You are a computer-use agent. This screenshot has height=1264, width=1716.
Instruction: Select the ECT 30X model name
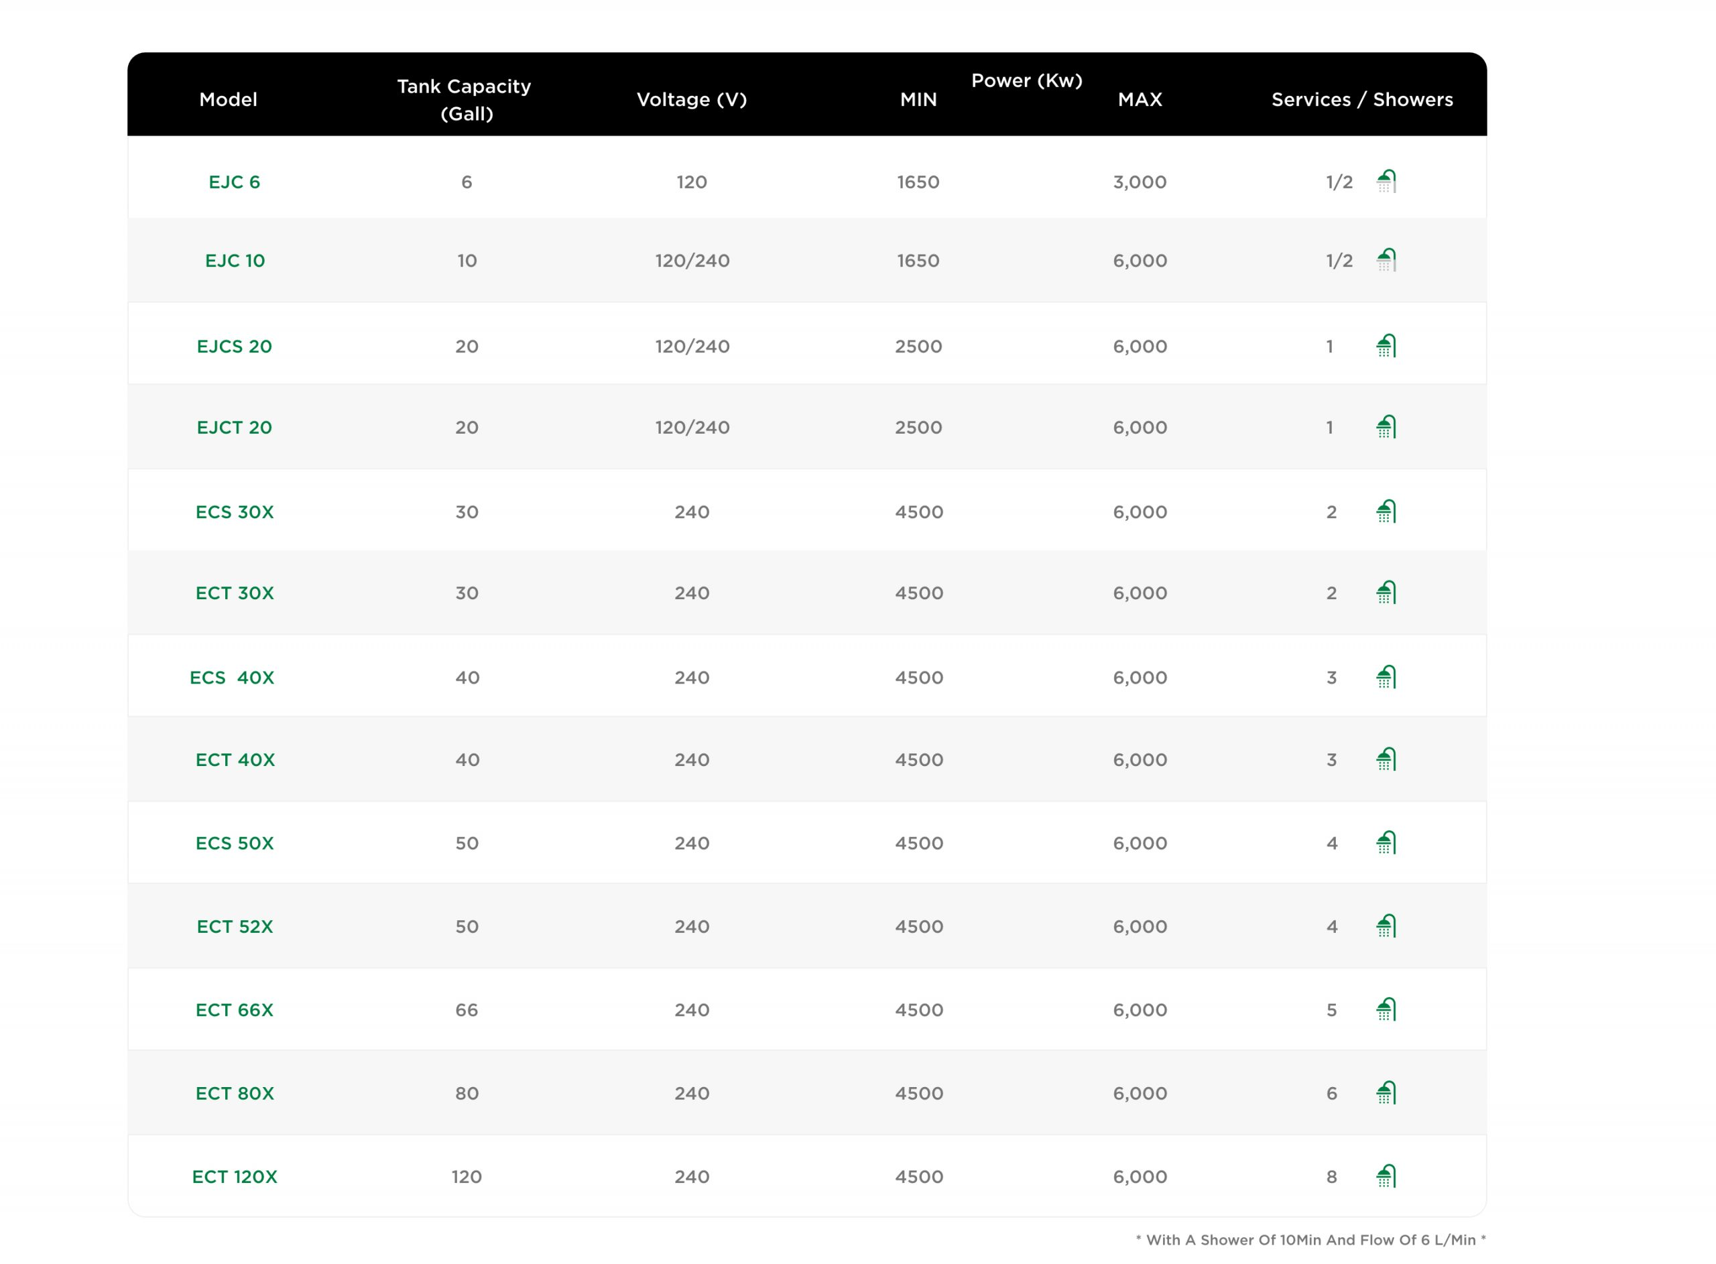[234, 593]
